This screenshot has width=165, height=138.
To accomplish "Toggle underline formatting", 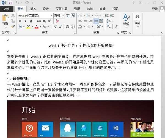I will point(31,21).
